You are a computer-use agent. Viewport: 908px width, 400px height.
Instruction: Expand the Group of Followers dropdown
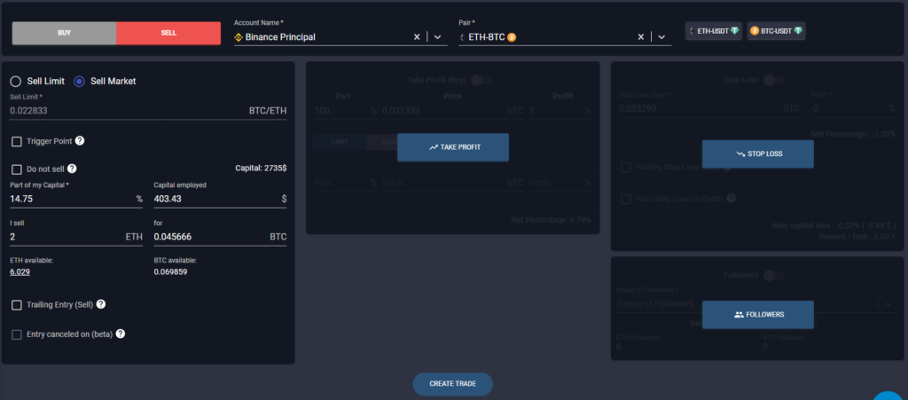click(x=888, y=304)
